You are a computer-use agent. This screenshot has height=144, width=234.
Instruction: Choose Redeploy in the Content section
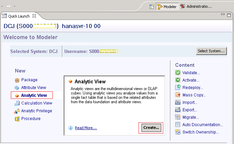(193, 88)
